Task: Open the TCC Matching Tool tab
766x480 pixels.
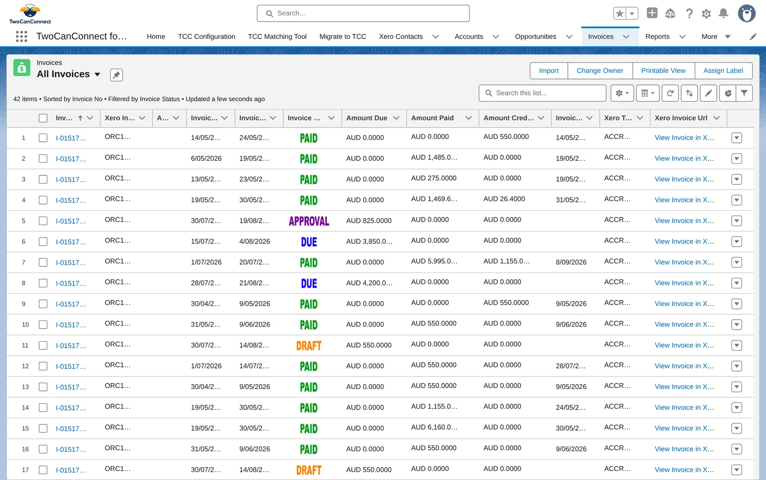Action: (x=277, y=36)
